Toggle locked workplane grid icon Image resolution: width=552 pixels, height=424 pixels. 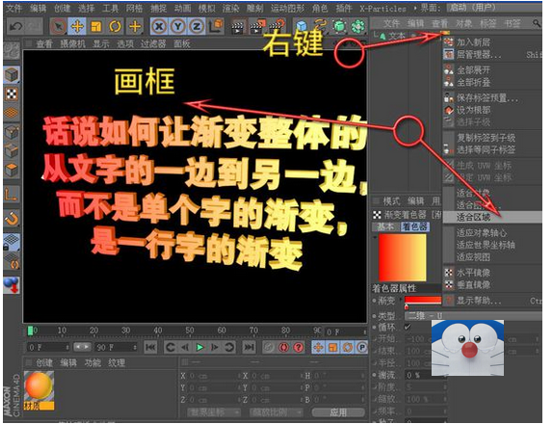[x=12, y=242]
